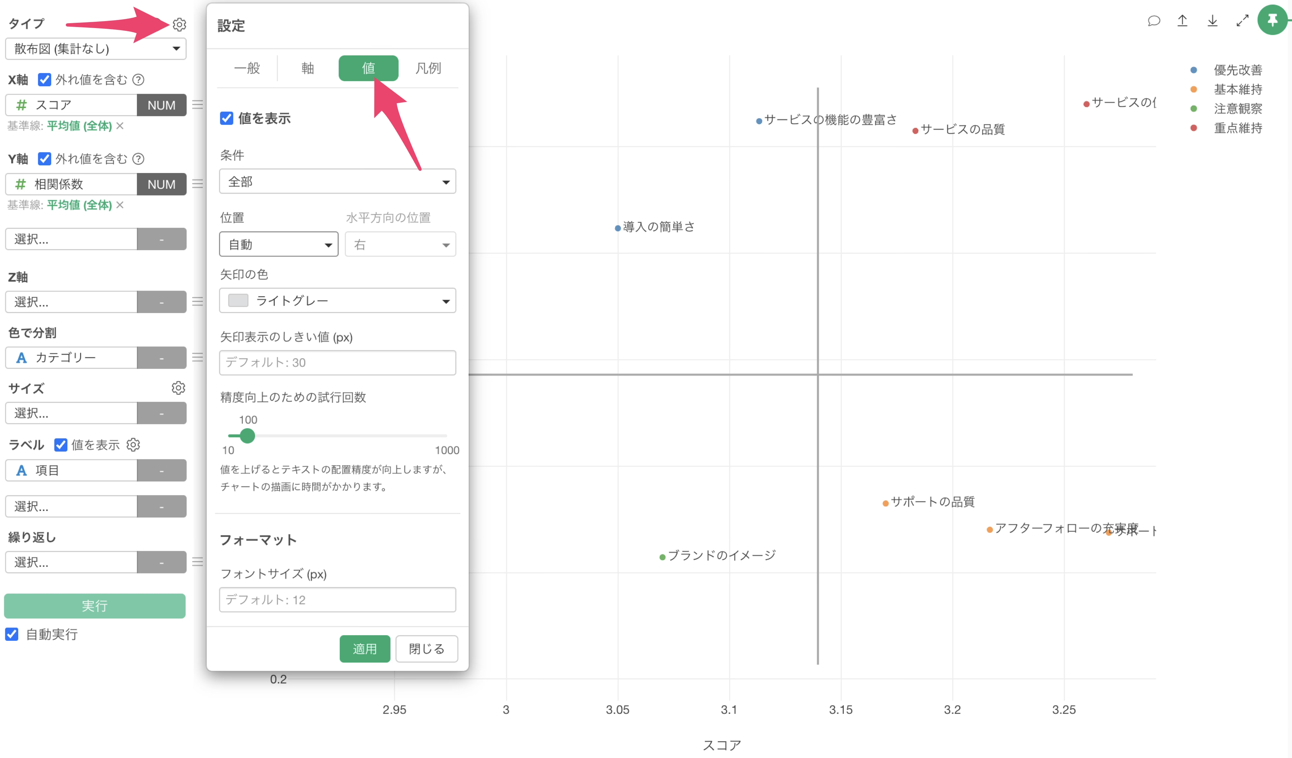Click the download arrow icon
Screen dimensions: 1292x758
1213,21
